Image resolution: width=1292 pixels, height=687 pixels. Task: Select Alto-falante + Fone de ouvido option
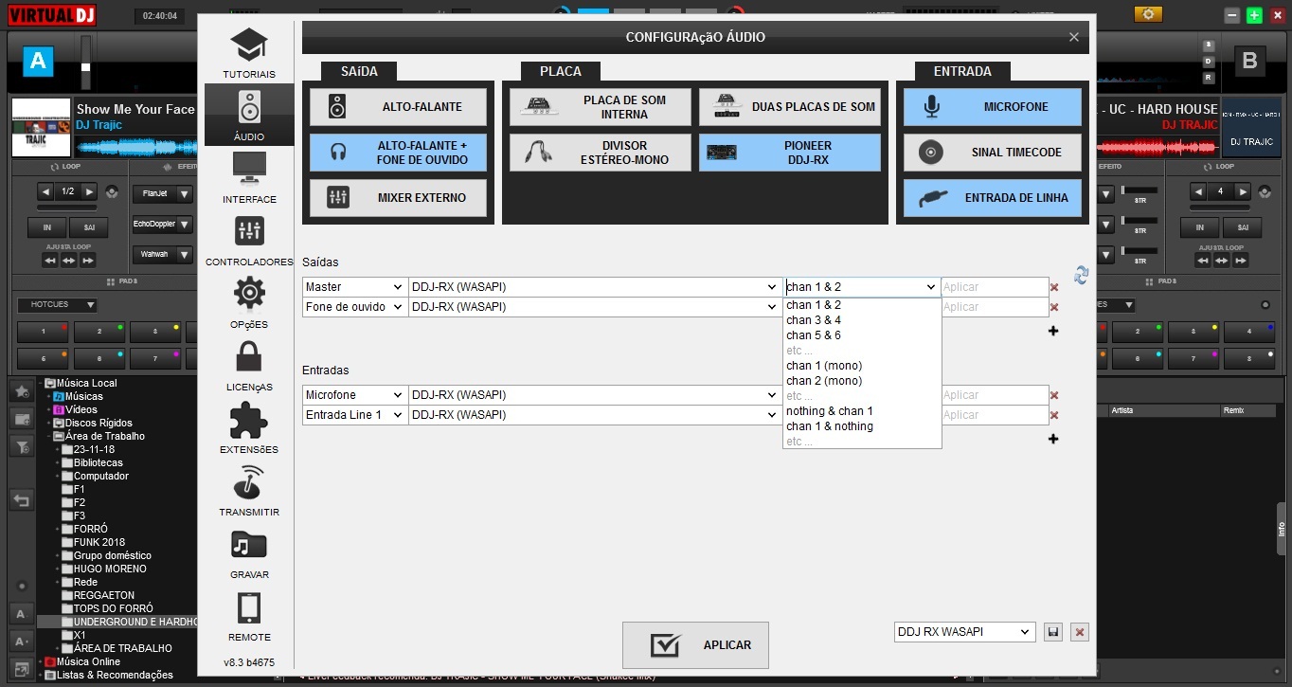pos(398,153)
